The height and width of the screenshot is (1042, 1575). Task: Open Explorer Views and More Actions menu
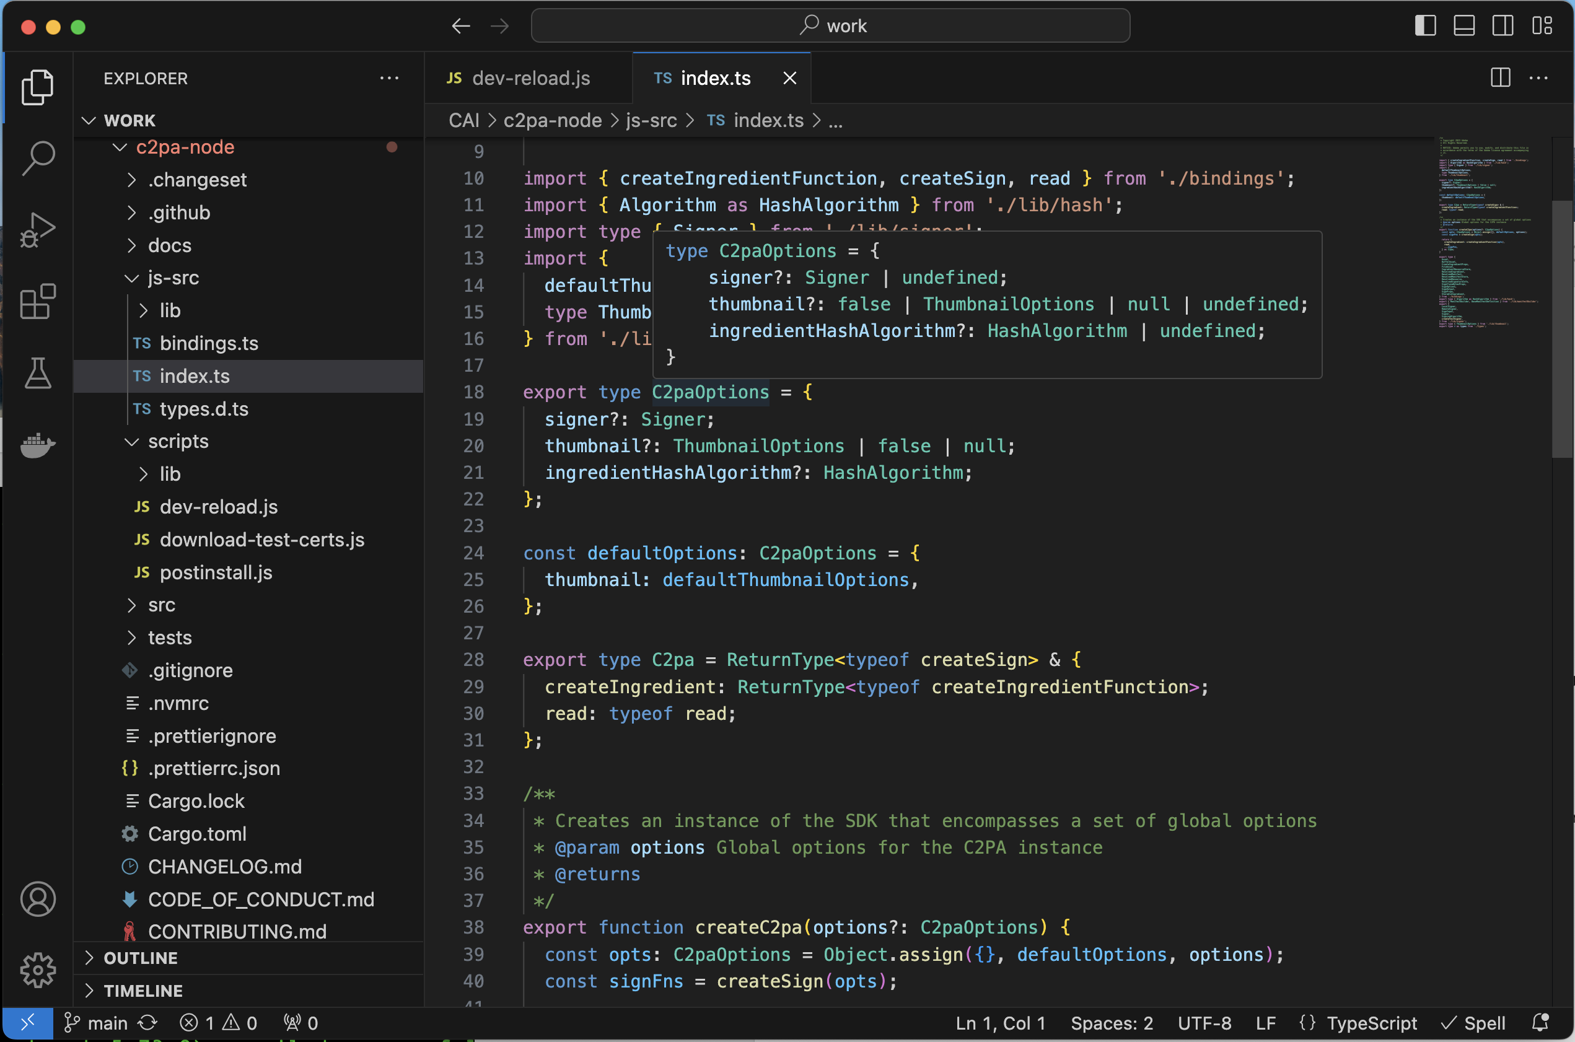[x=390, y=78]
